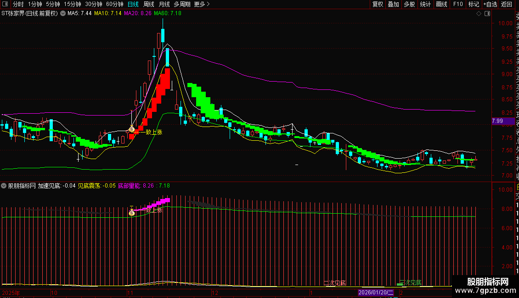Switch to 分时 view
This screenshot has width=519, height=298.
tap(18, 4)
